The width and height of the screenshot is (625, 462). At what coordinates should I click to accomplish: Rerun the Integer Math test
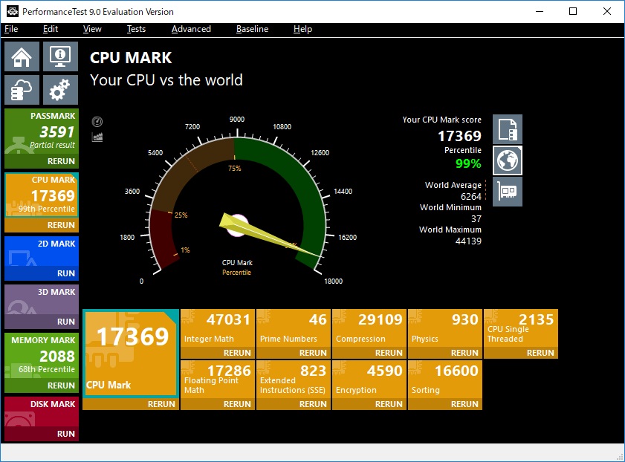click(237, 353)
